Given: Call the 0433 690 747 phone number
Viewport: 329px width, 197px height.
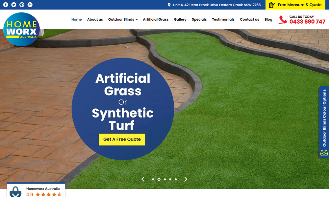Looking at the screenshot, I should (x=307, y=22).
